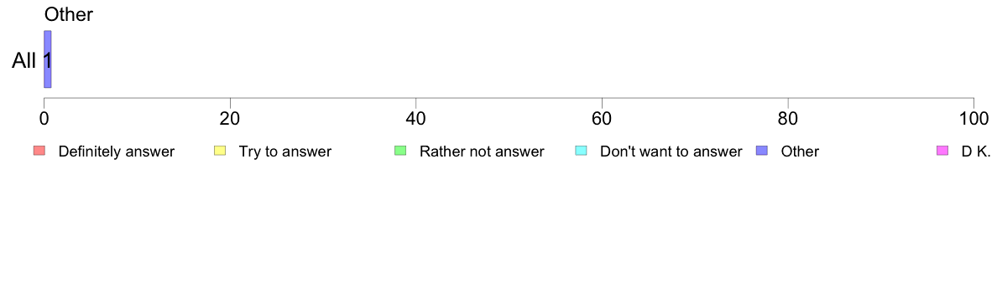Click the Definitely answer legend text

pos(117,151)
